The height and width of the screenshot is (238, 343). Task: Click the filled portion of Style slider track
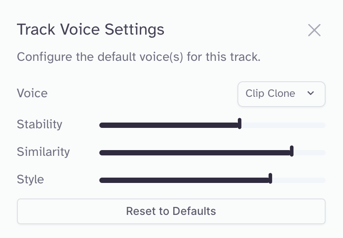click(184, 180)
